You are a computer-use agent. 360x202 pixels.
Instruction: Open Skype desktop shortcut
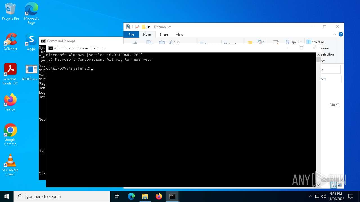tap(31, 42)
